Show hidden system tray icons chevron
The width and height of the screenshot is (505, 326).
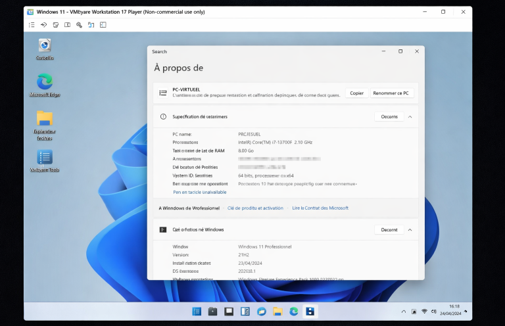404,311
